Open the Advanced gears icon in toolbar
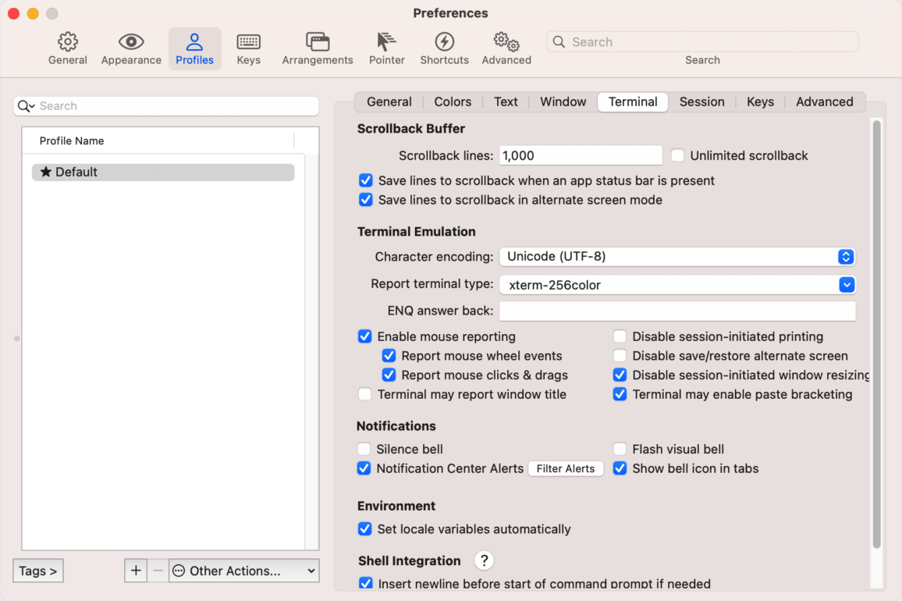This screenshot has height=601, width=902. [x=506, y=42]
